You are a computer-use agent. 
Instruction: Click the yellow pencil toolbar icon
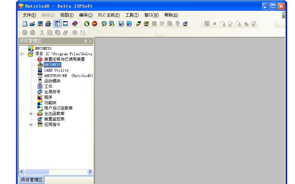[x=139, y=24]
